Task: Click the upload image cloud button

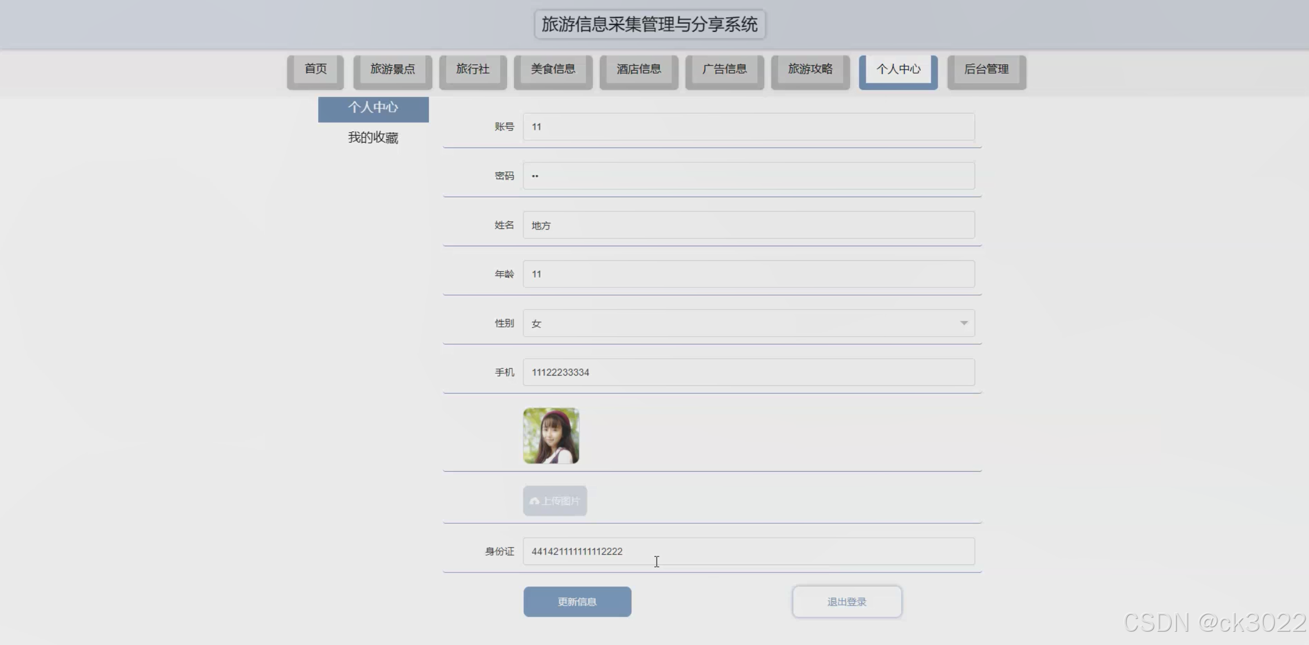Action: pos(555,501)
